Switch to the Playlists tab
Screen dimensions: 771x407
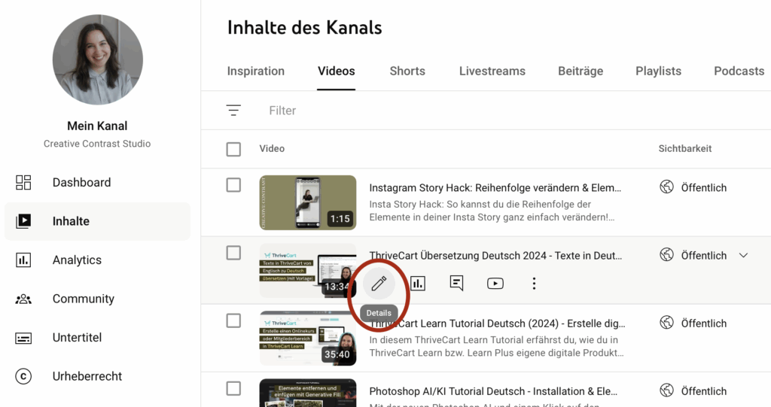pos(658,71)
